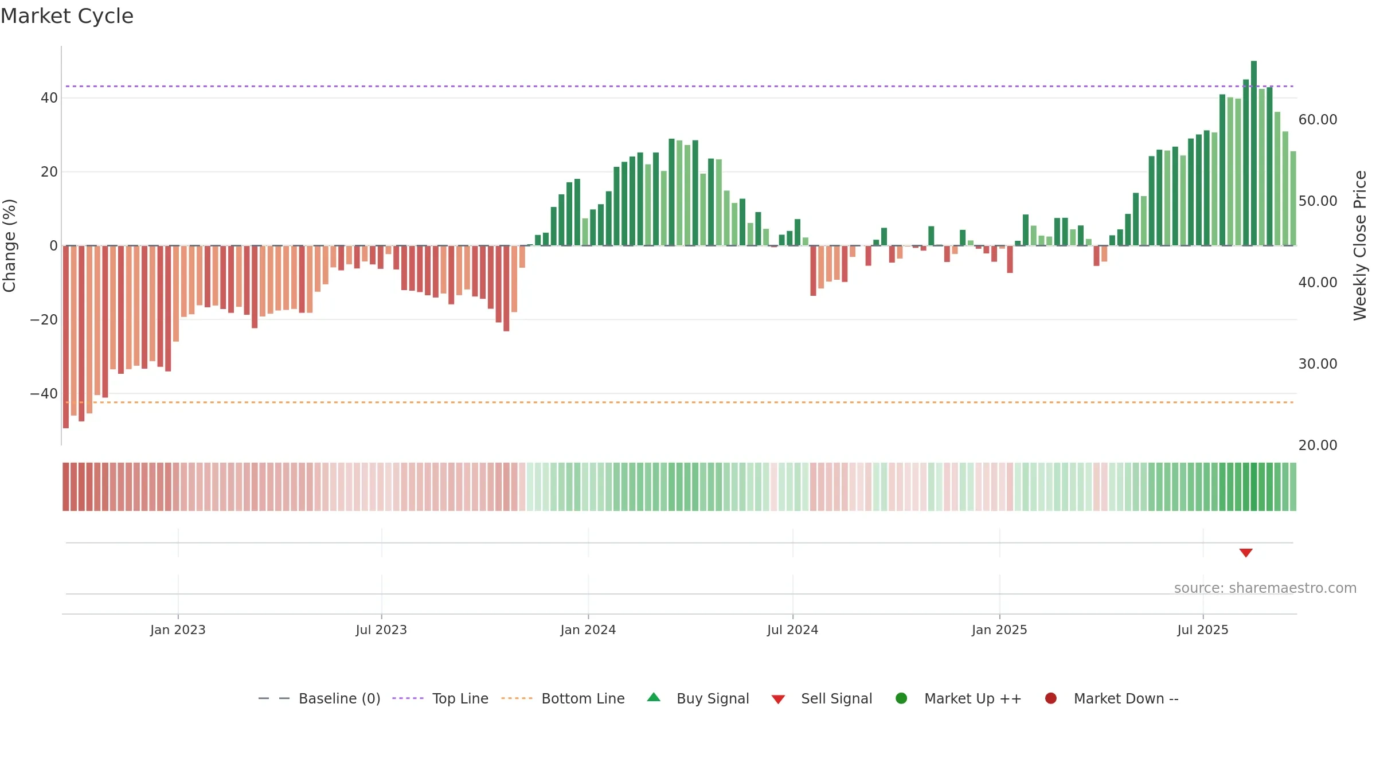Click the tallest green bar above the top line
This screenshot has width=1376, height=774.
pos(1254,153)
